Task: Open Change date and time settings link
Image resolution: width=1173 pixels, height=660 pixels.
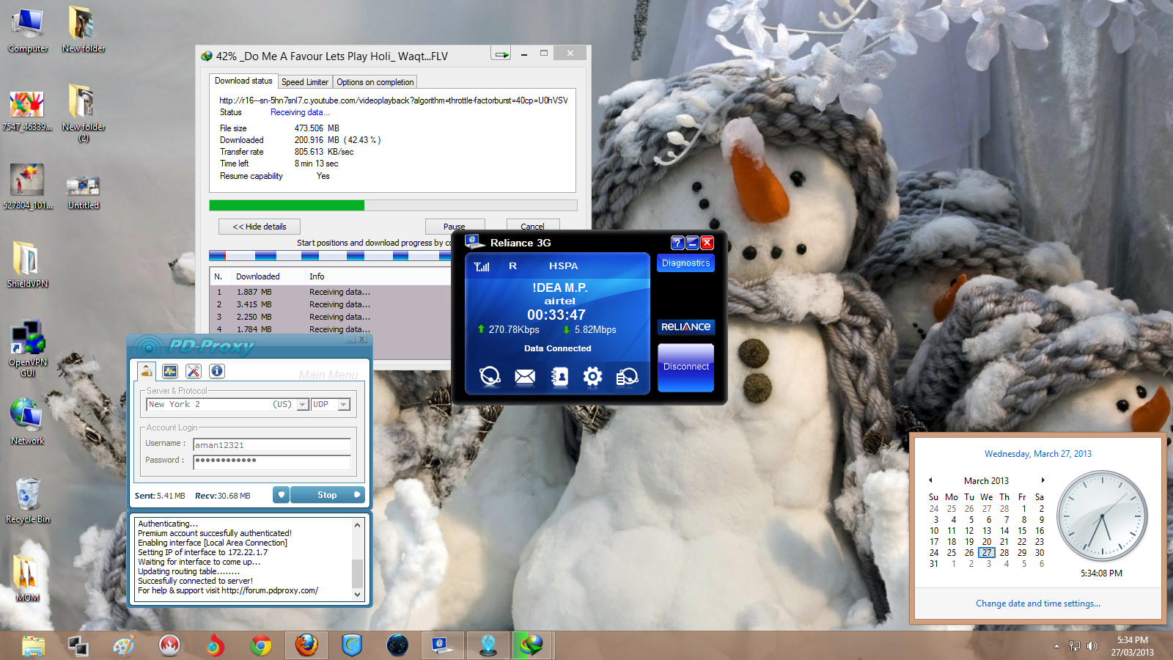Action: (1037, 604)
